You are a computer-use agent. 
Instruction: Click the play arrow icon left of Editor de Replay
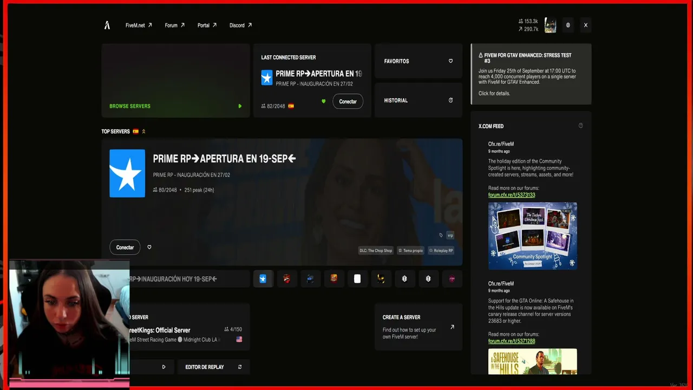164,367
